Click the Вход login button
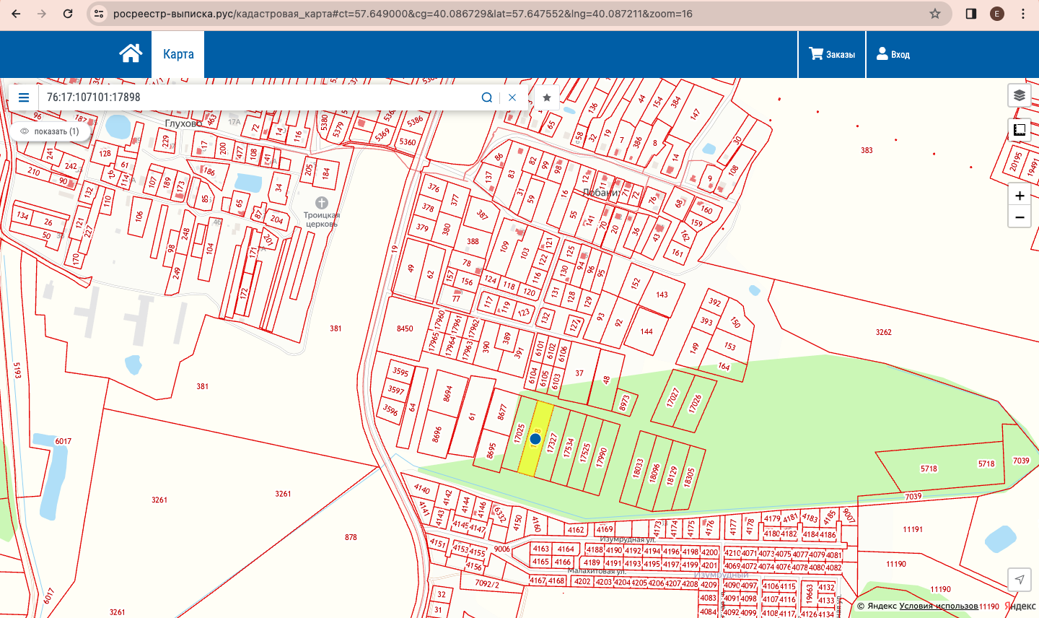Viewport: 1039px width, 618px height. tap(893, 54)
